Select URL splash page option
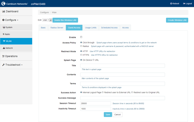Image resolution: width=194 pixels, height=122 pixels. (x=93, y=60)
